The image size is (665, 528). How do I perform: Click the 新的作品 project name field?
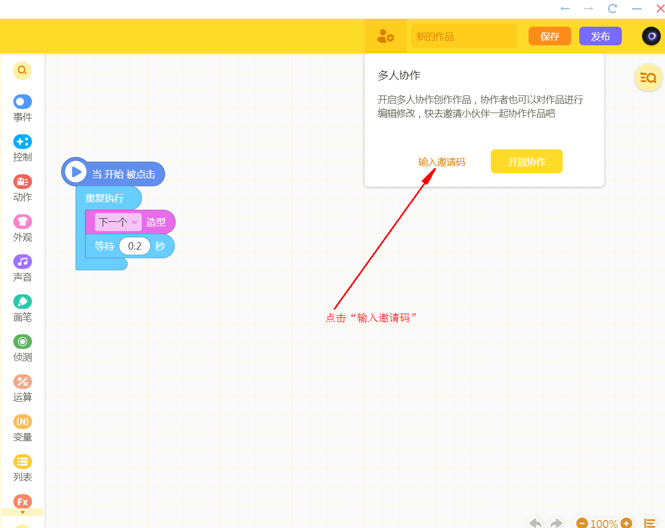coord(464,36)
